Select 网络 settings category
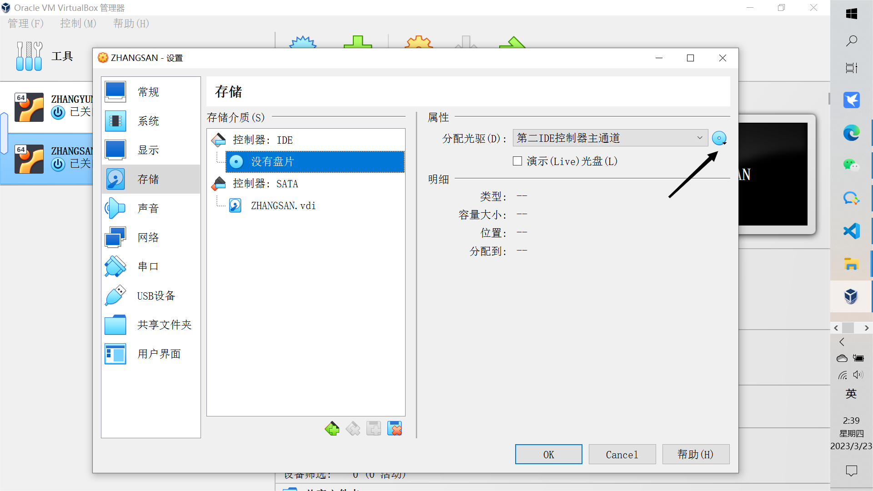Image resolution: width=873 pixels, height=491 pixels. [x=151, y=237]
